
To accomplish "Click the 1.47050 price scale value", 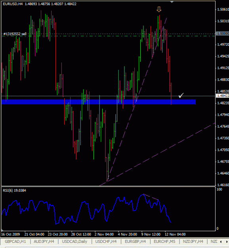I will pos(223,150).
